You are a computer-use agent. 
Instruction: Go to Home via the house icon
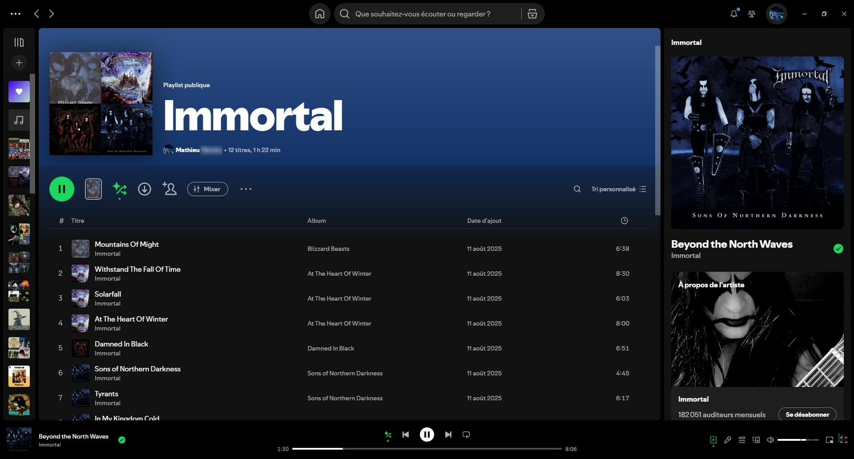click(320, 14)
